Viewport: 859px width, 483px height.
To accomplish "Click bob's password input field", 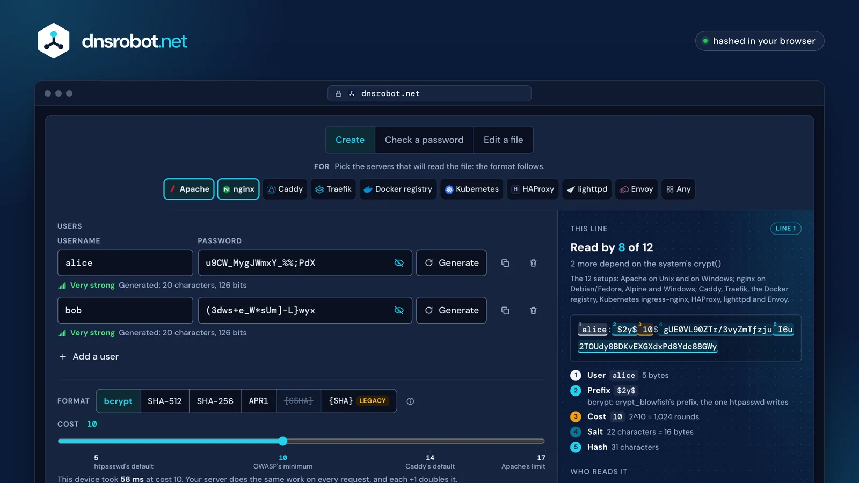I will click(305, 310).
